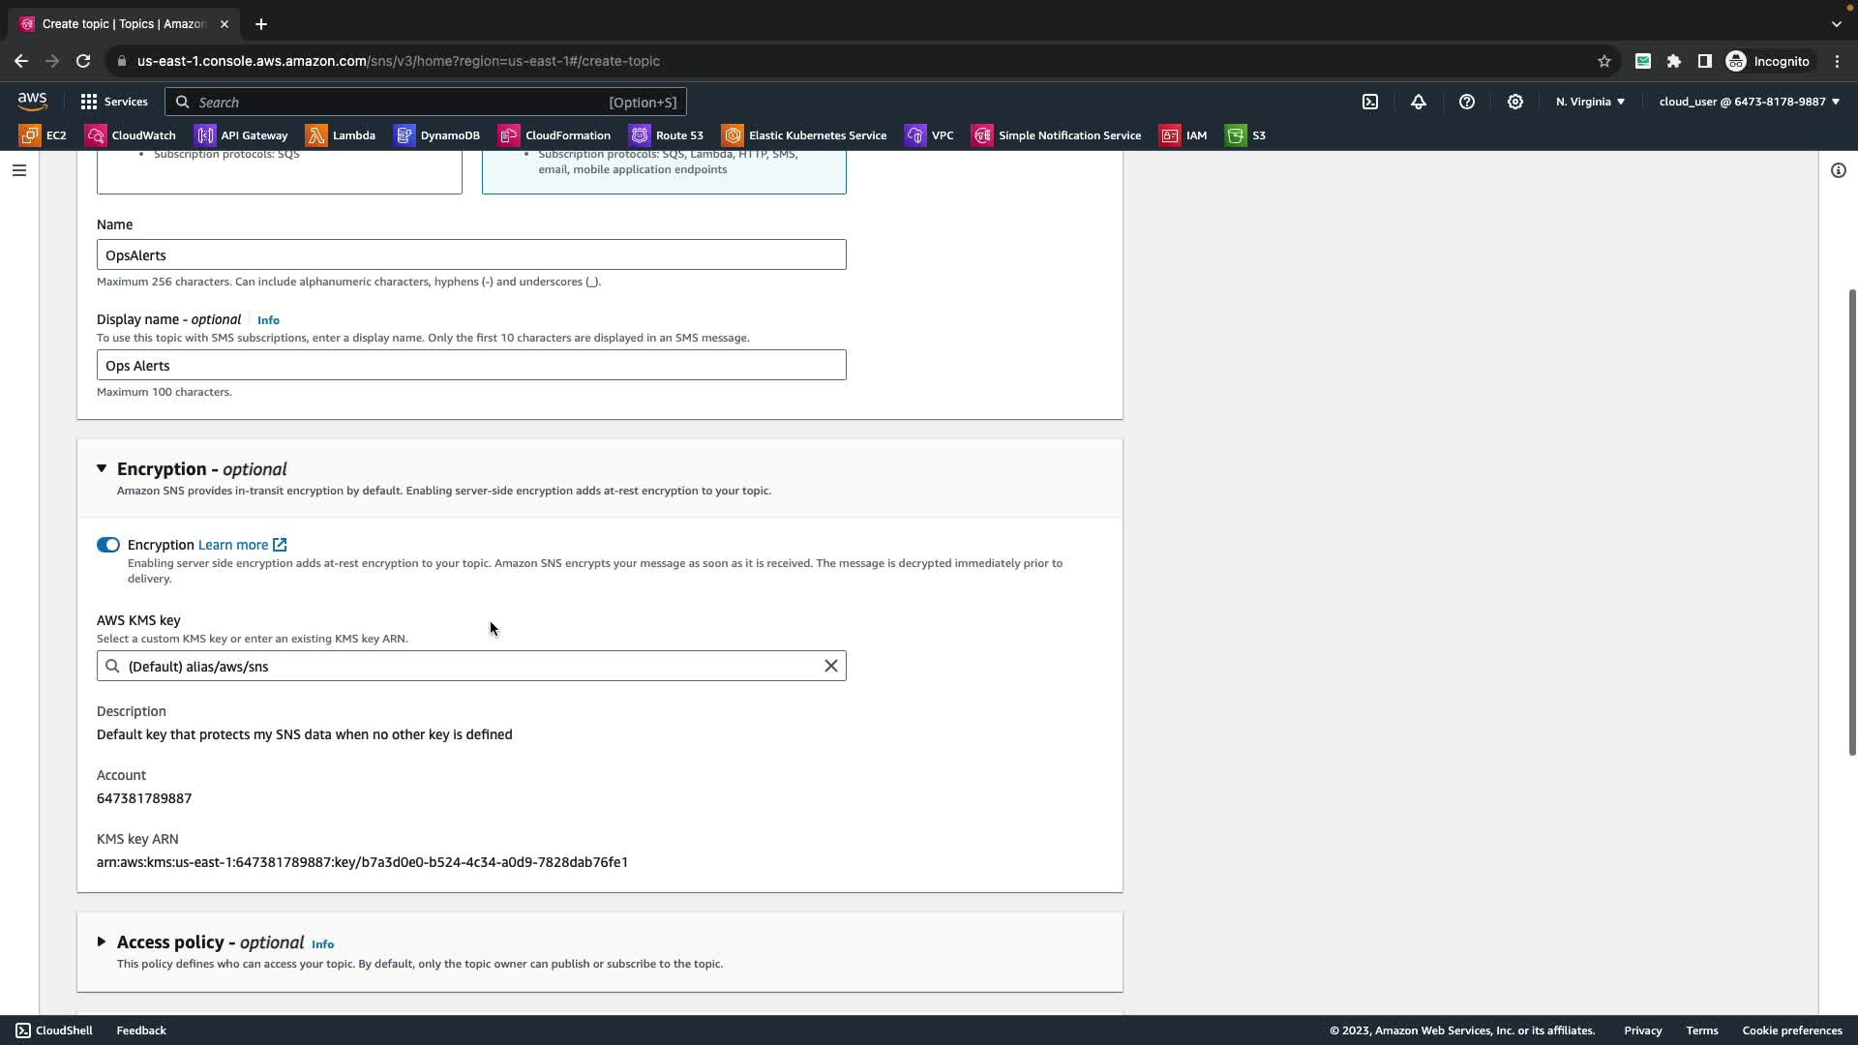The image size is (1858, 1045).
Task: Open the CloudShell icon in top navigation
Action: 1370,102
